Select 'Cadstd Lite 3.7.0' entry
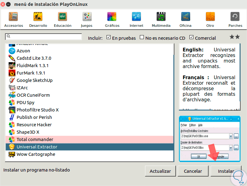This screenshot has height=186, width=247. point(90,58)
